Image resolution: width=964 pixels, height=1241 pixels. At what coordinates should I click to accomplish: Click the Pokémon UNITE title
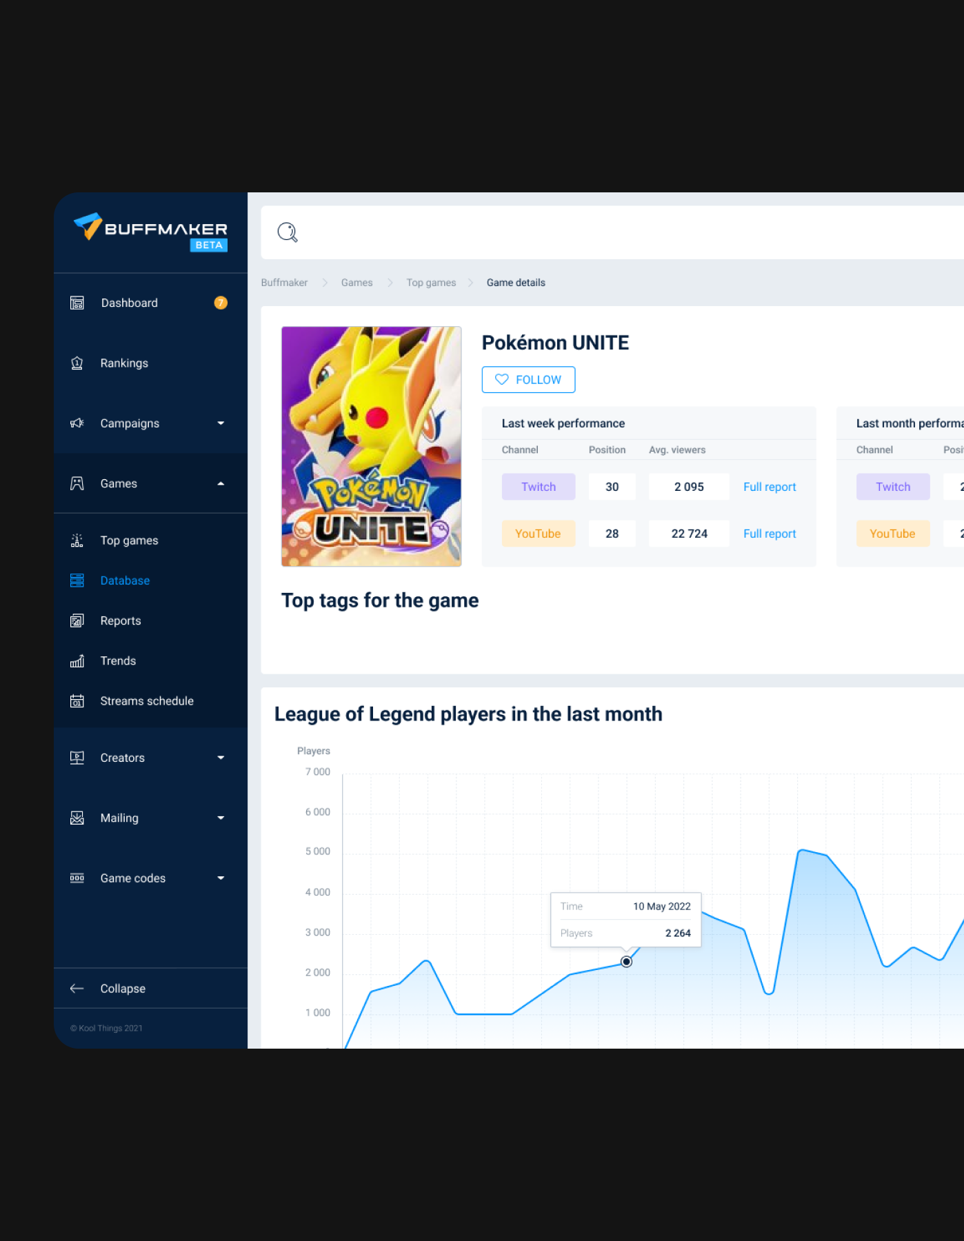pos(555,343)
